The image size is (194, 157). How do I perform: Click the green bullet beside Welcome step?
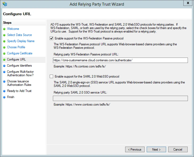(x=4, y=29)
